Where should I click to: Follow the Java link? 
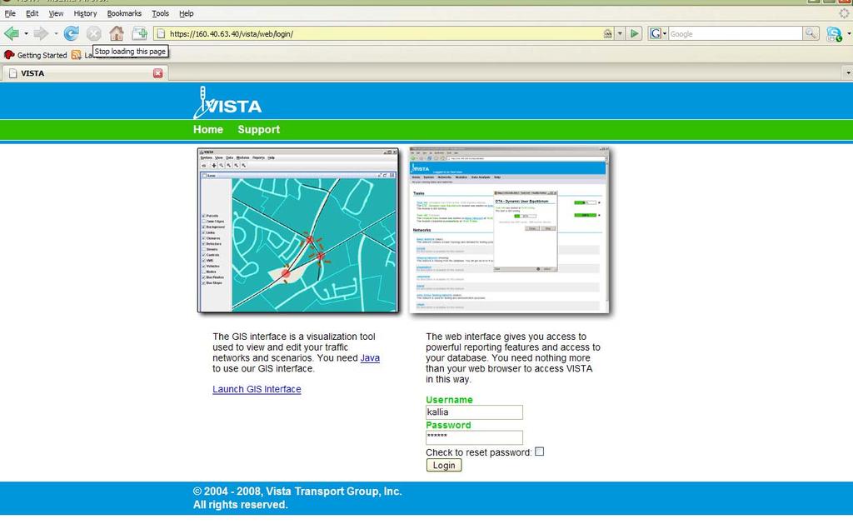370,357
